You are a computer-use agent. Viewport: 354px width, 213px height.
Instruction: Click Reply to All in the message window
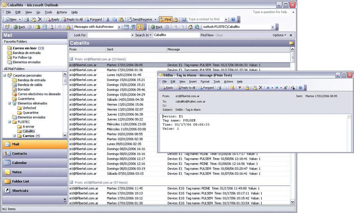(x=186, y=88)
